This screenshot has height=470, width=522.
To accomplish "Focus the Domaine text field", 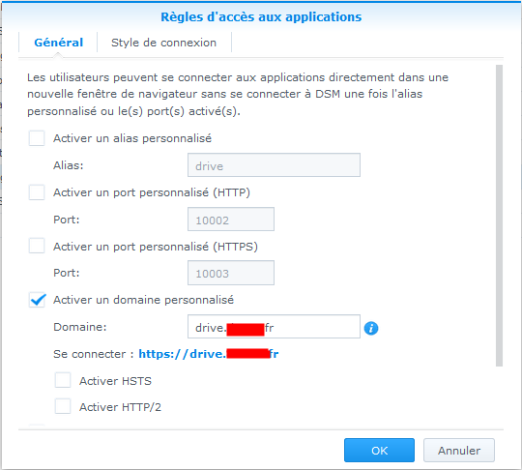I will [274, 327].
